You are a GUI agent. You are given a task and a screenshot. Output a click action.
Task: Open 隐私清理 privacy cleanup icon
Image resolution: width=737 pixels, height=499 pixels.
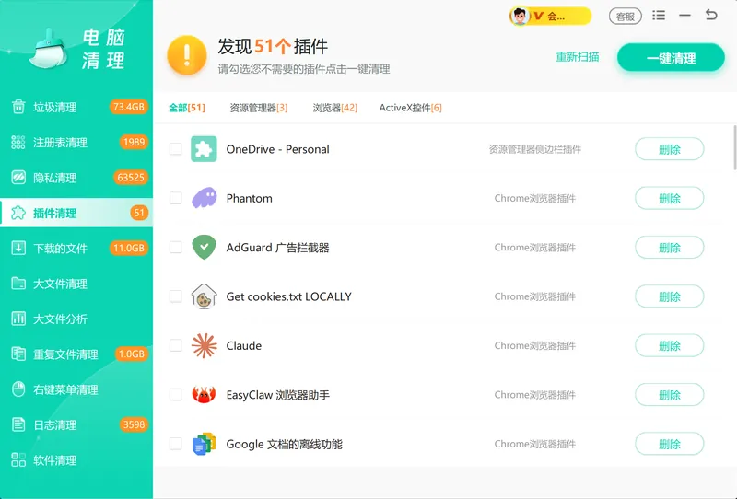coord(18,177)
